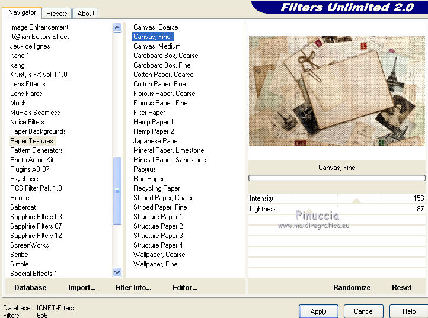Screen dimensions: 428x318
Task: Click the progress bar under Canvas, Fine
Action: coord(337,178)
